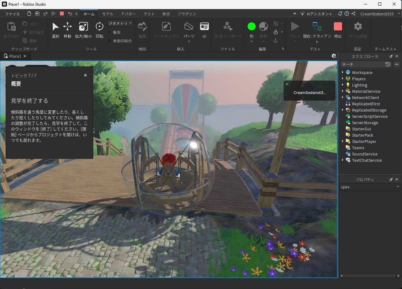Activate the 移動 (Move) tool
The height and width of the screenshot is (289, 402).
click(x=67, y=30)
